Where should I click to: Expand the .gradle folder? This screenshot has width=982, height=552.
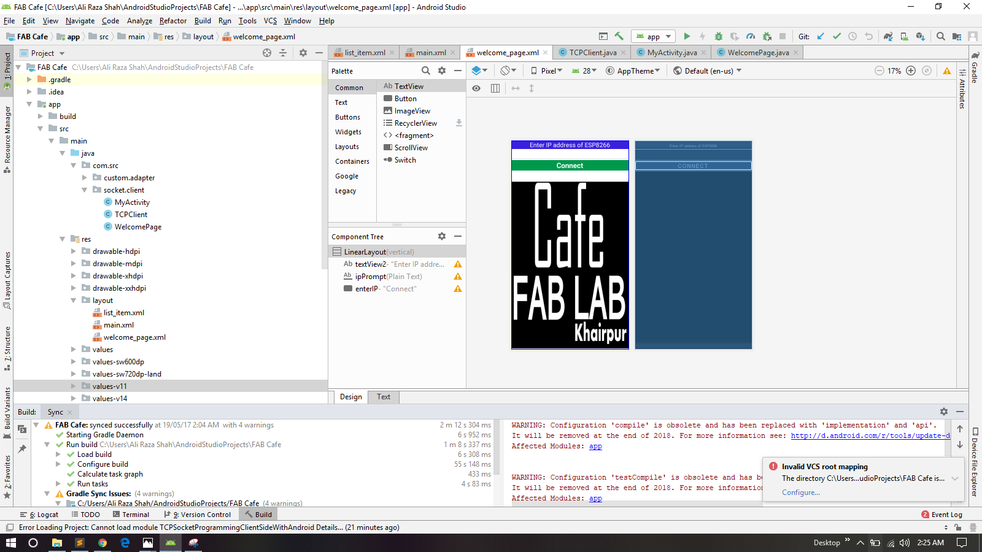click(29, 80)
